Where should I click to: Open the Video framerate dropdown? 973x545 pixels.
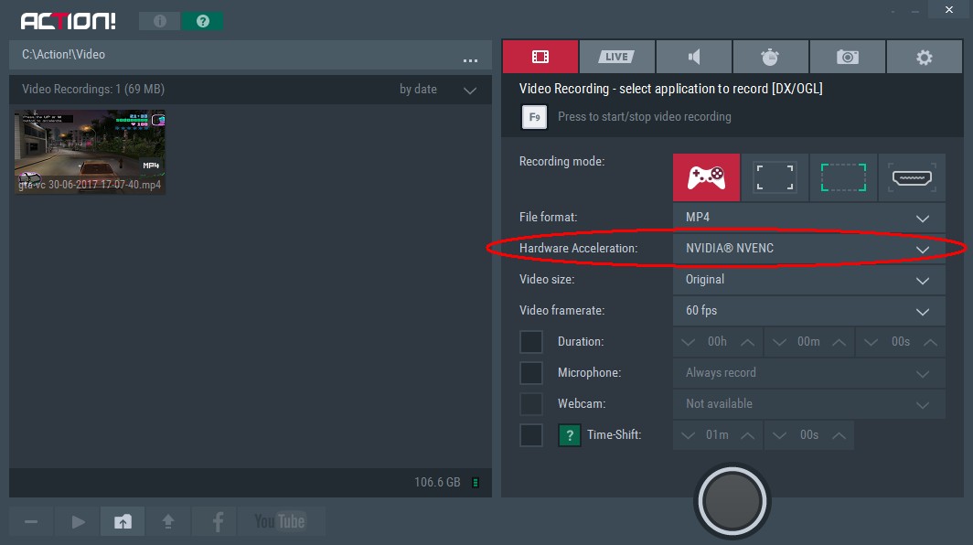(x=809, y=310)
